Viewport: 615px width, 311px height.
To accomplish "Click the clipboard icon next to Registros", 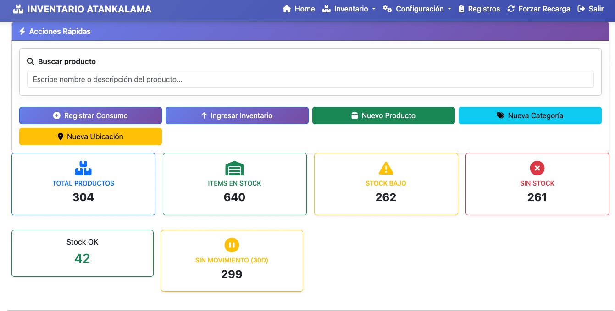I will tap(463, 8).
